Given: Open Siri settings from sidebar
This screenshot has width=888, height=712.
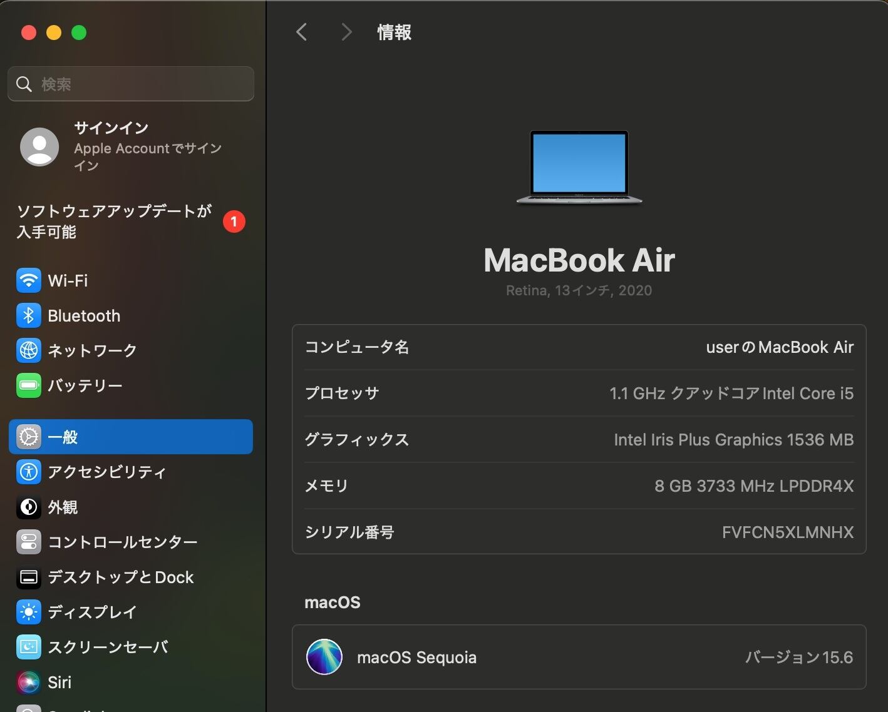Looking at the screenshot, I should tap(131, 682).
